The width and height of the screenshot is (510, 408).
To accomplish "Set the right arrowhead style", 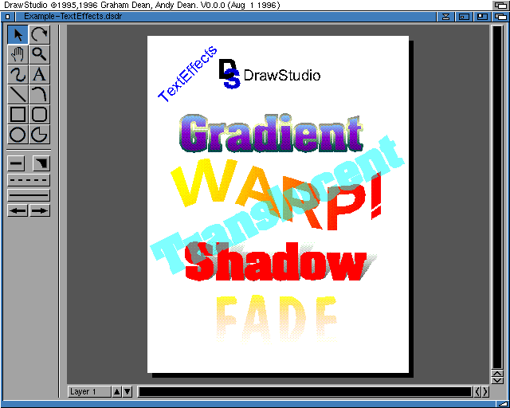I will (40, 210).
